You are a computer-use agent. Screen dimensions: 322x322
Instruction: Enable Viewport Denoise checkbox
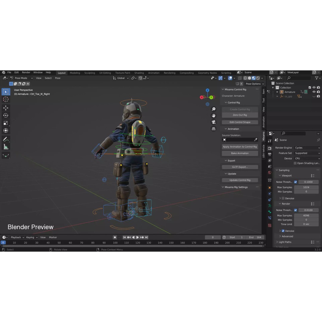(x=283, y=198)
